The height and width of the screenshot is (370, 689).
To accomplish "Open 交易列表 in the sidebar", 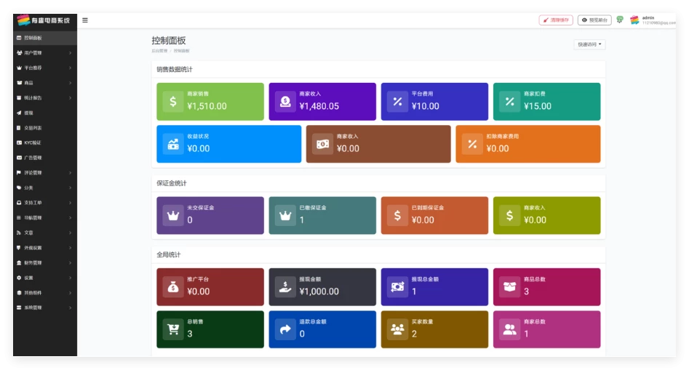I will (x=33, y=128).
